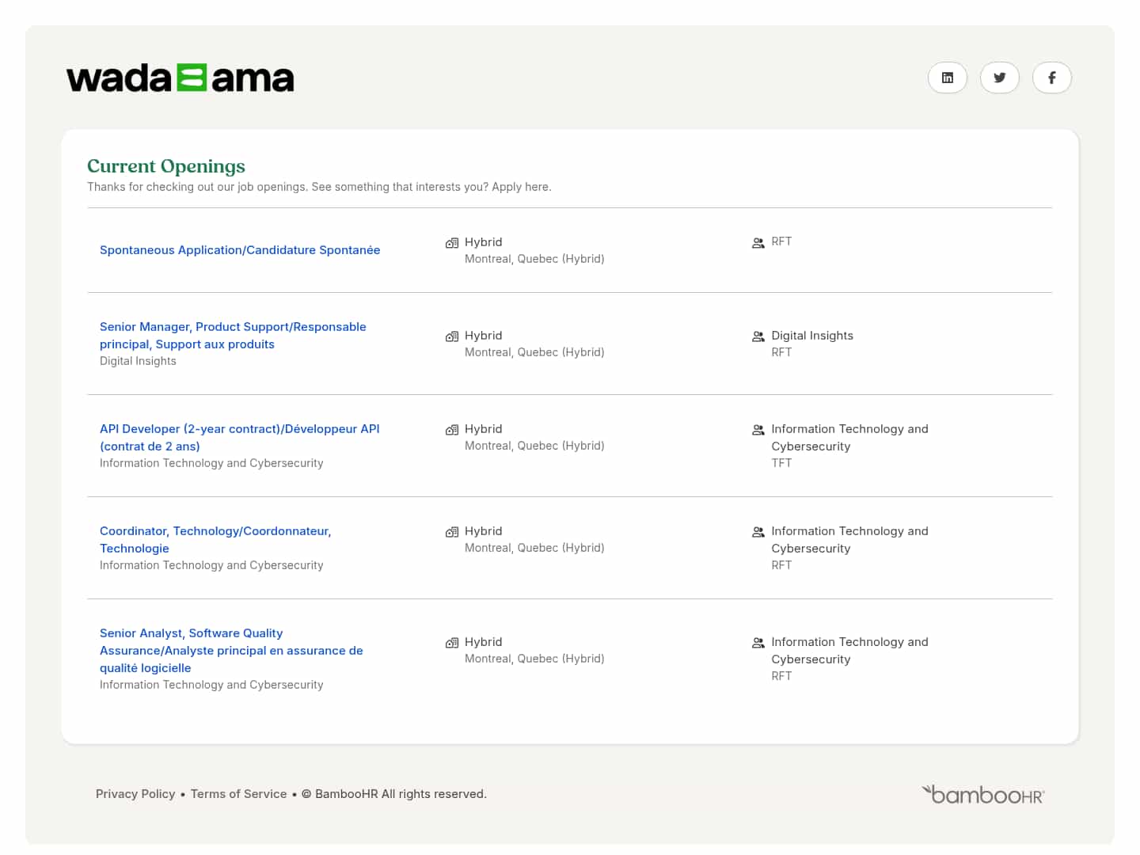Click '© BambooHR All rights reserved.' text
Viewport: 1140px width, 855px height.
(x=394, y=794)
